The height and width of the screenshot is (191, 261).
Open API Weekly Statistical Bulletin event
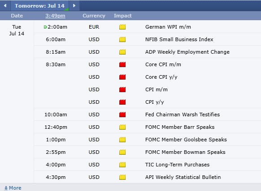183,177
